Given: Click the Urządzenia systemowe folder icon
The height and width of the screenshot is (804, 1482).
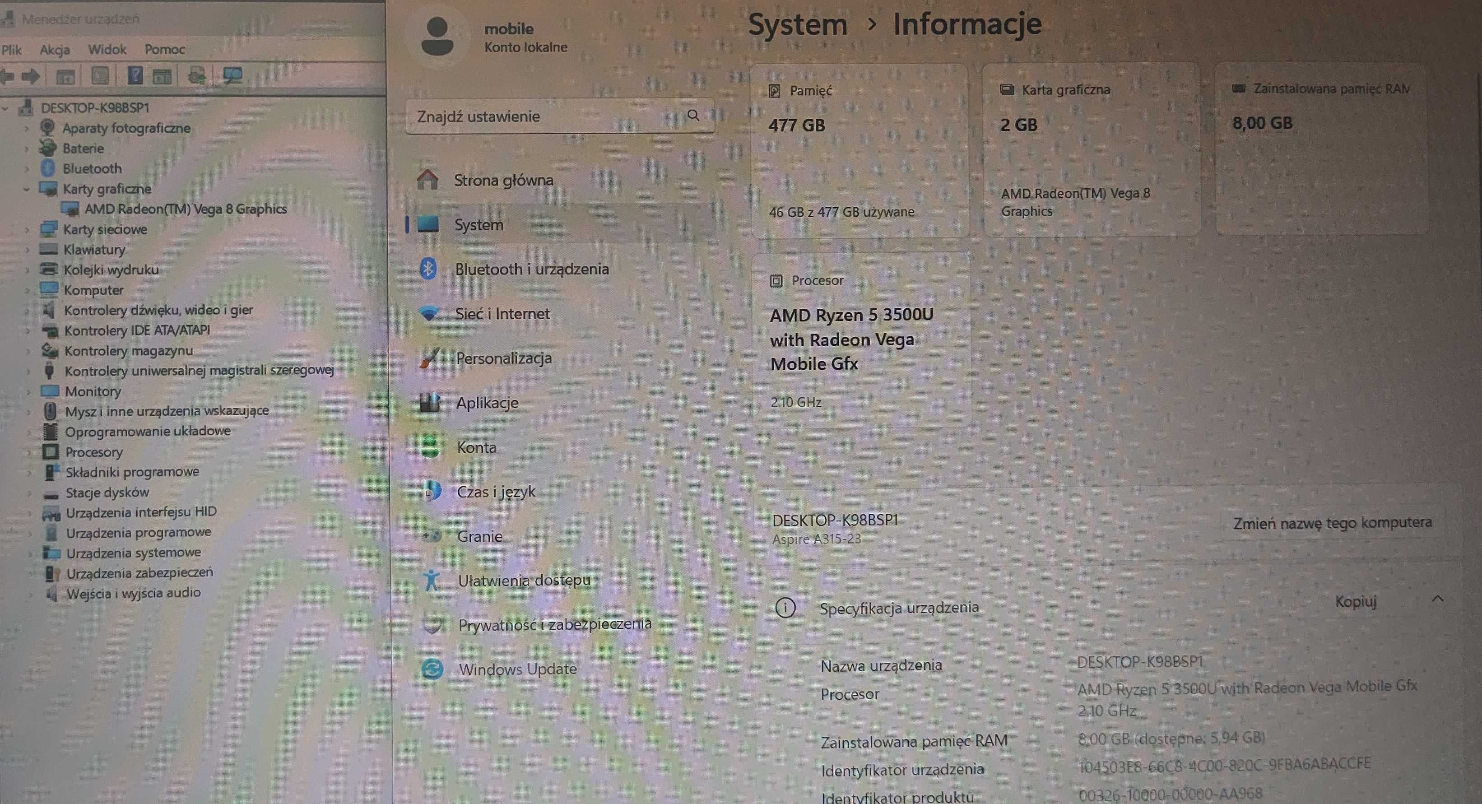Looking at the screenshot, I should click(x=52, y=553).
